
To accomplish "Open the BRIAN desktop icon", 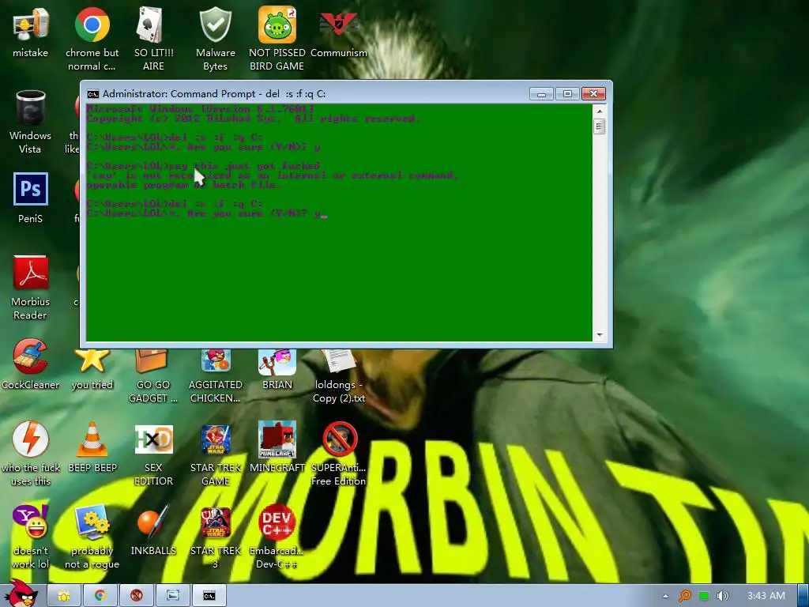I will 277,370.
